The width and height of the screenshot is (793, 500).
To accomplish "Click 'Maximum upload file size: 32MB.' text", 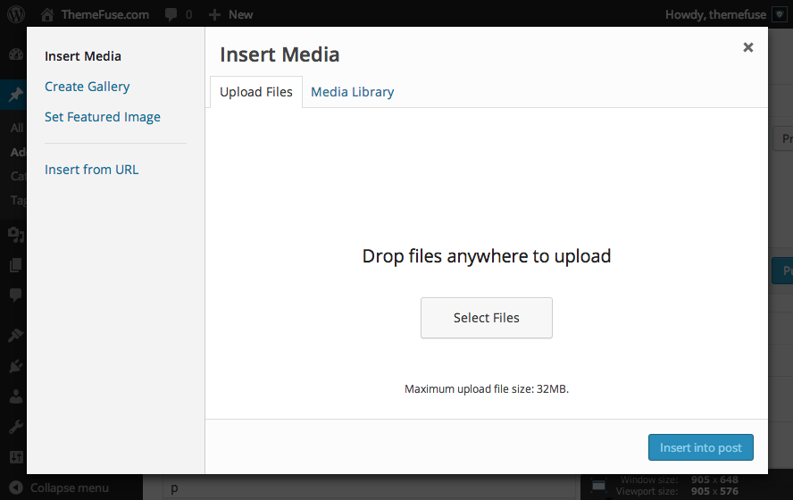I will click(x=487, y=388).
